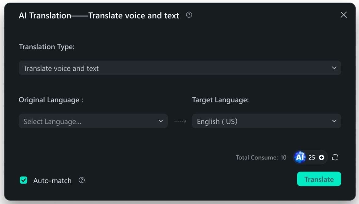
Task: Click the Original Language label
Action: (x=51, y=100)
